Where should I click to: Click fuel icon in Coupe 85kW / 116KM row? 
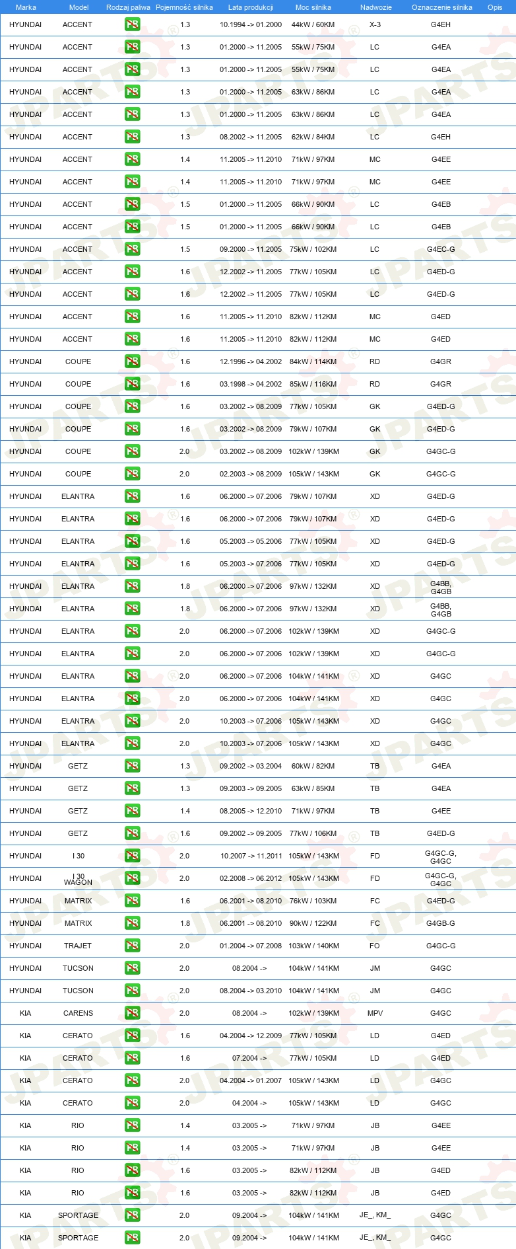[x=132, y=384]
